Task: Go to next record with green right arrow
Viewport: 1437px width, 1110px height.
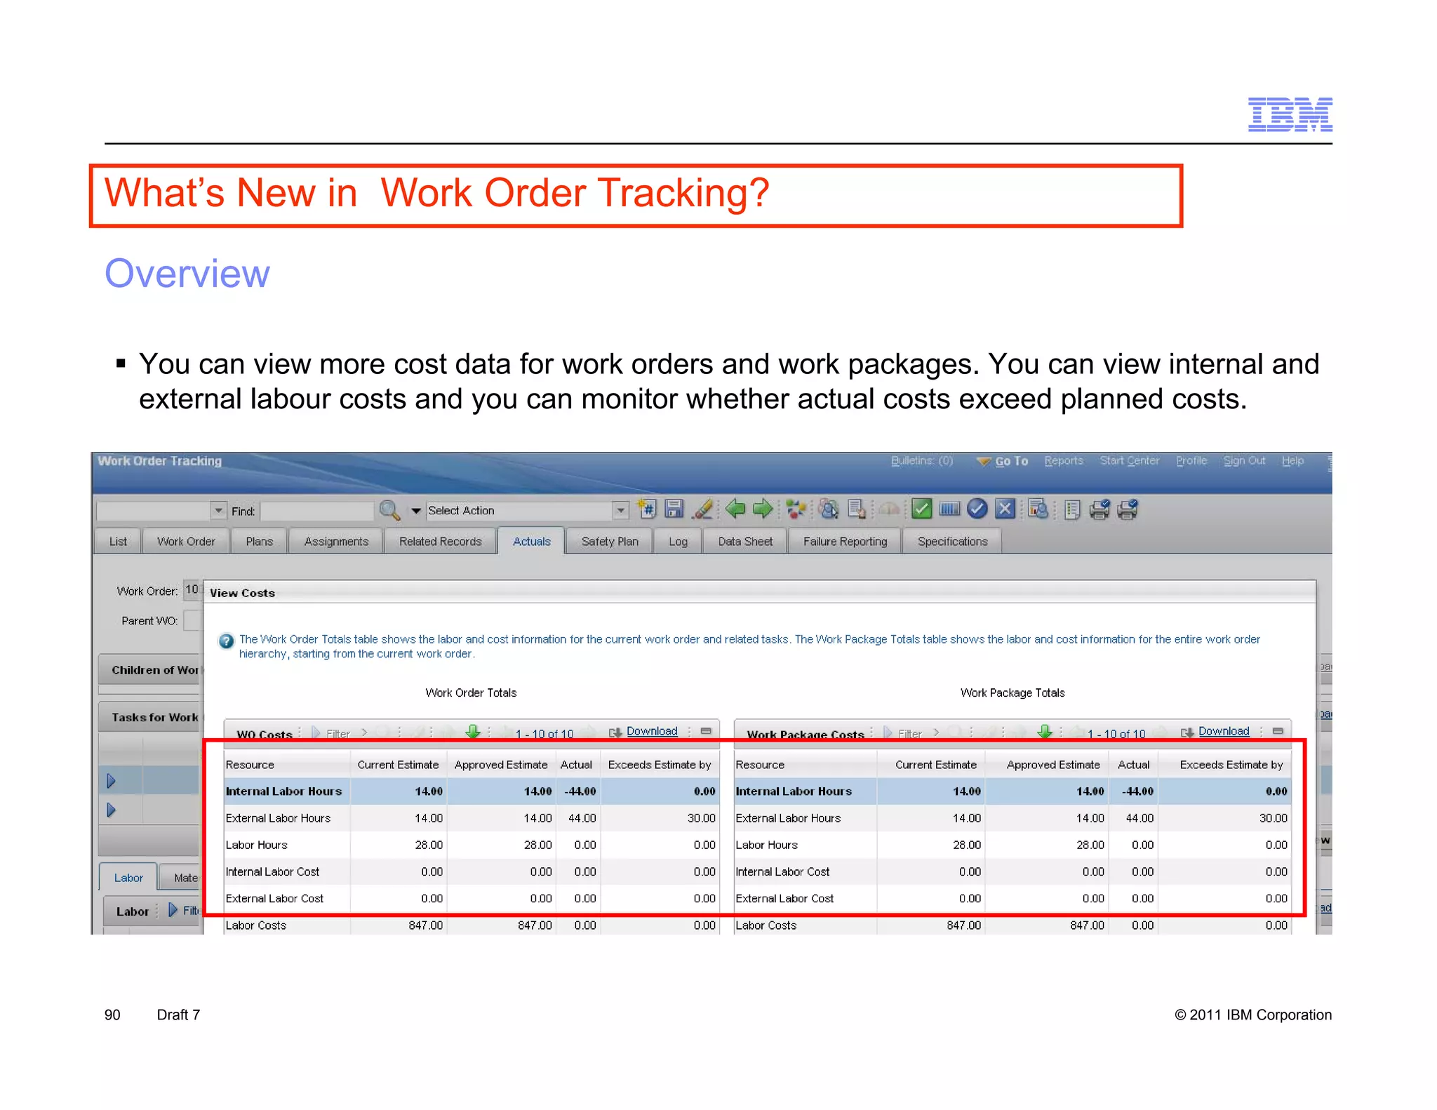Action: (763, 509)
